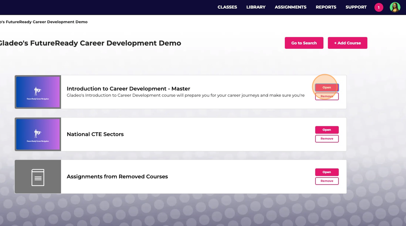
Task: Remove the National CTE Sectors course
Action: (327, 139)
